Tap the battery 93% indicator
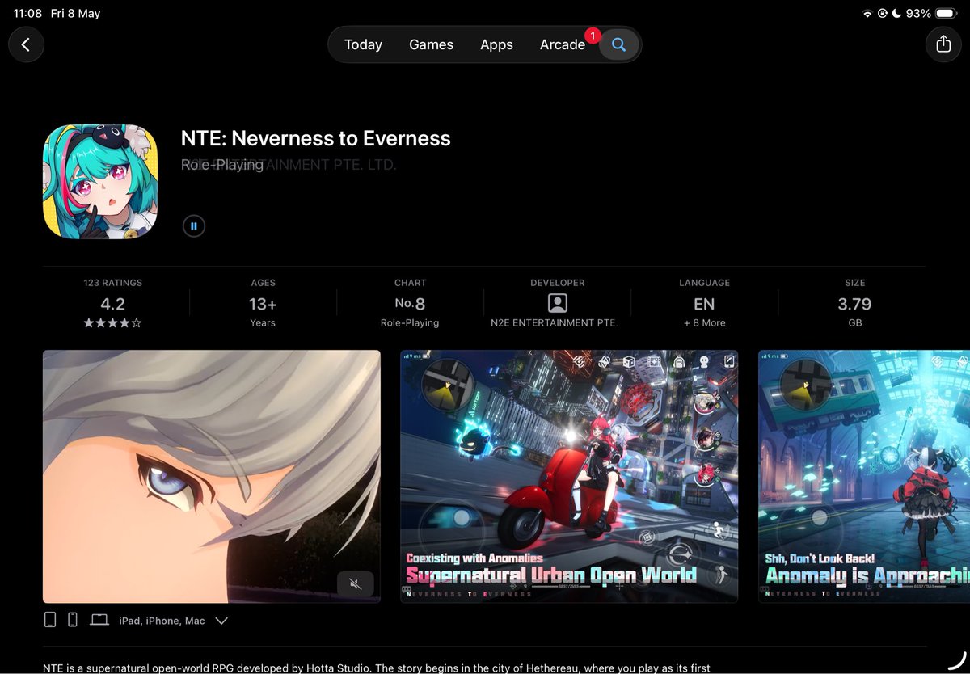This screenshot has height=674, width=970. [930, 14]
